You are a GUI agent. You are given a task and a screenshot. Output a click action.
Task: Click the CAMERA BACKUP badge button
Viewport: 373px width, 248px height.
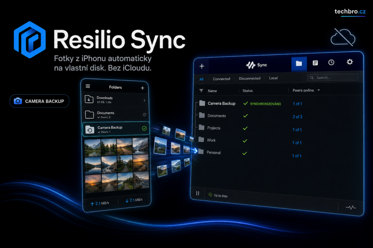[x=39, y=101]
